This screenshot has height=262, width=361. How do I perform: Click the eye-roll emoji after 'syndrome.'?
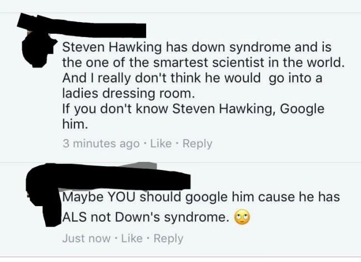242,217
